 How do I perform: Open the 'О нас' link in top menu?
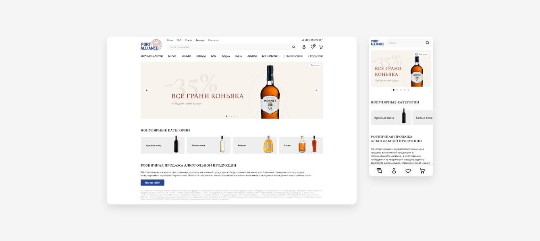(x=170, y=40)
